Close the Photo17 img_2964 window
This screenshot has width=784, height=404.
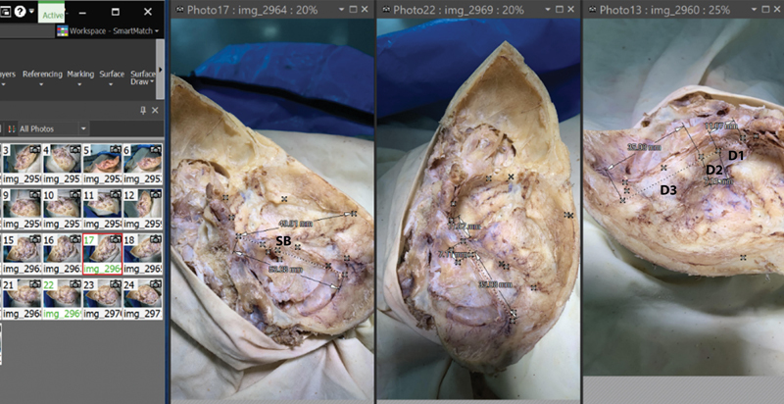[x=367, y=9]
